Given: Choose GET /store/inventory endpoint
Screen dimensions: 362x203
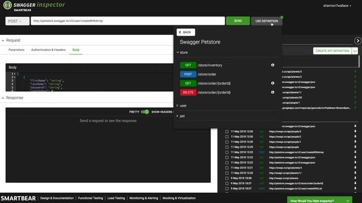Looking at the screenshot, I should [210, 65].
